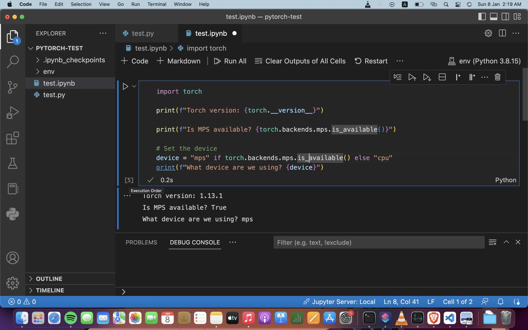
Task: Restart the notebook kernel
Action: (371, 61)
